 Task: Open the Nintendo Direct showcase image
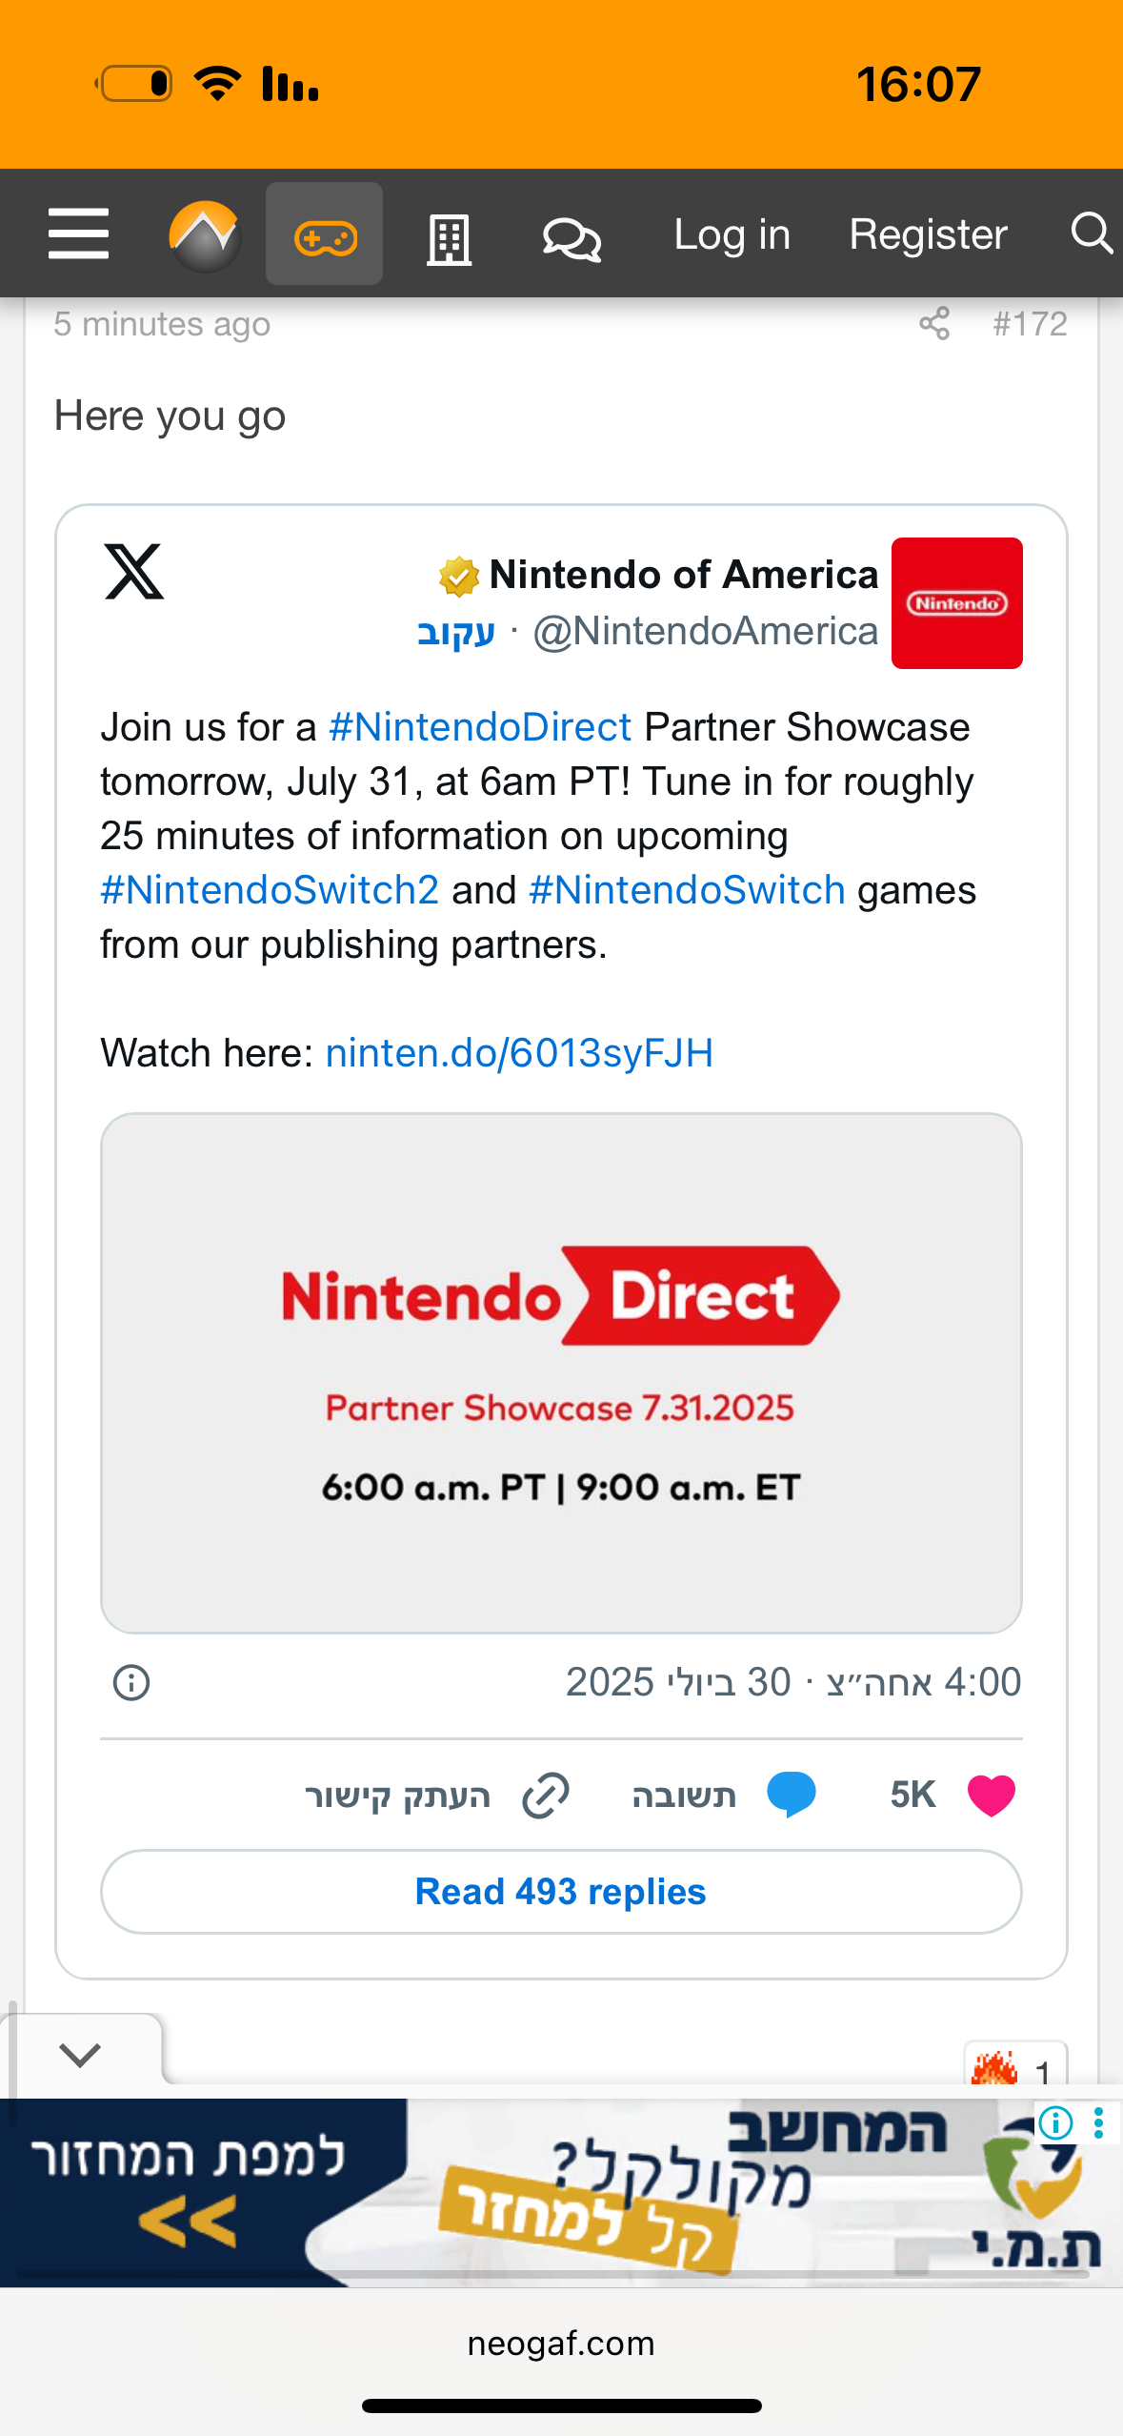561,1372
